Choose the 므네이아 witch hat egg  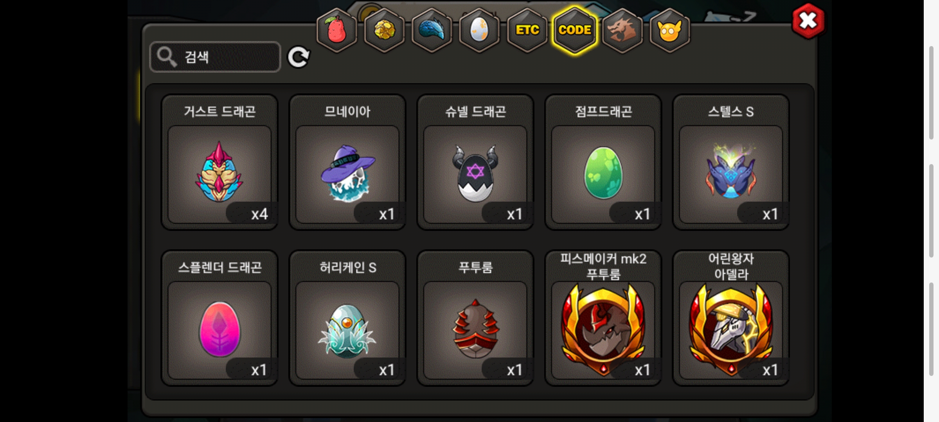[347, 162]
